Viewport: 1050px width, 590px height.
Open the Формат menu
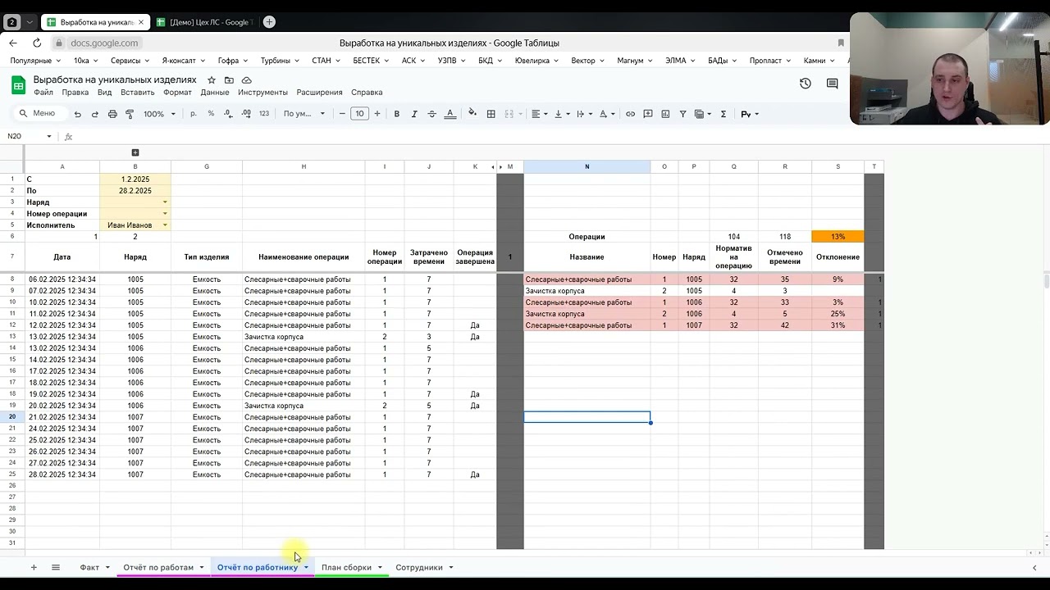[177, 93]
